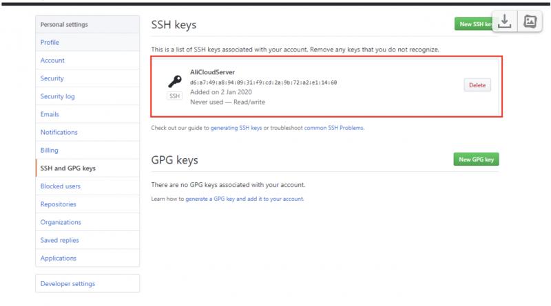Select Notifications in sidebar
This screenshot has width=551, height=306.
tap(59, 132)
